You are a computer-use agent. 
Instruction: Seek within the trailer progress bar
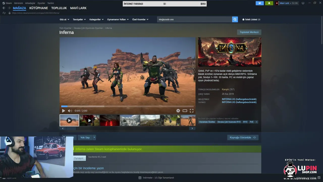click(127, 106)
